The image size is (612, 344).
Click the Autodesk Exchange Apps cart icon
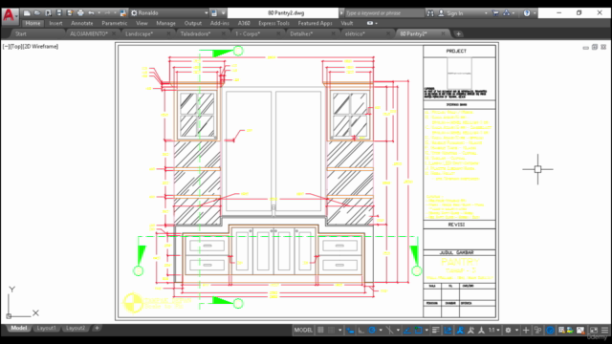click(495, 12)
